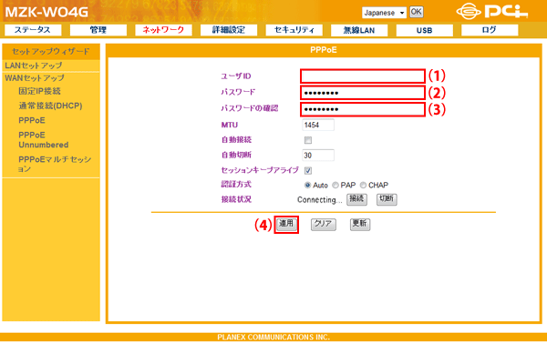This screenshot has height=343, width=547.
Task: Switch to the ステータス tab
Action: tap(33, 30)
